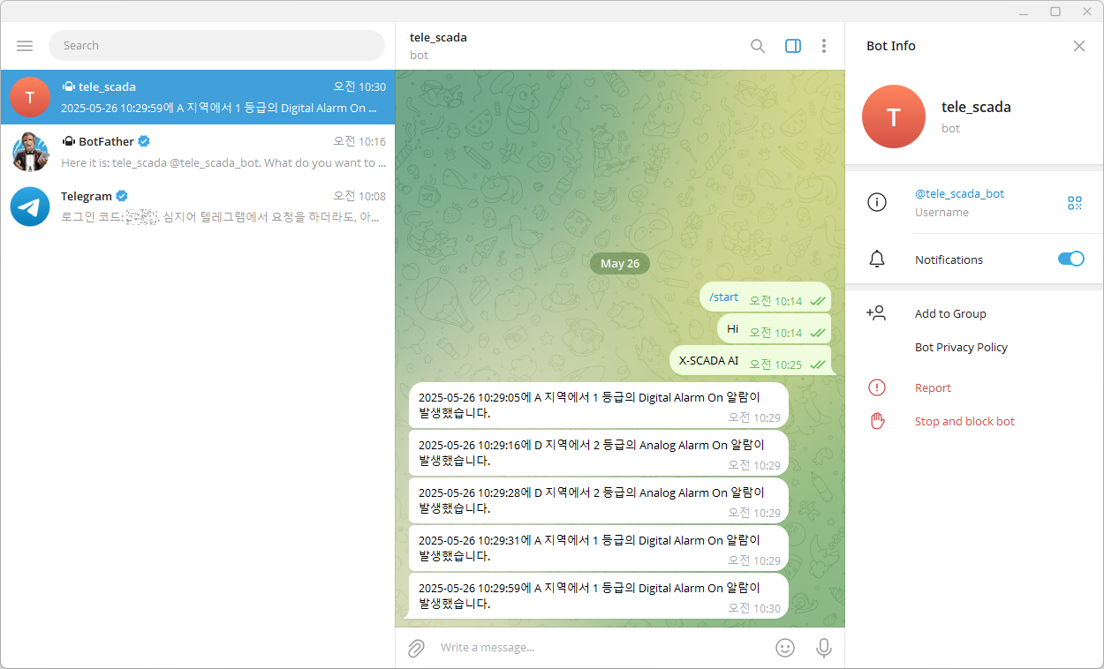Click the Telegram paper plane avatar

(x=30, y=207)
